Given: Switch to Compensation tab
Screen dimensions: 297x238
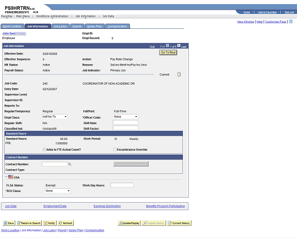Looking at the screenshot, I should pyautogui.click(x=117, y=26).
